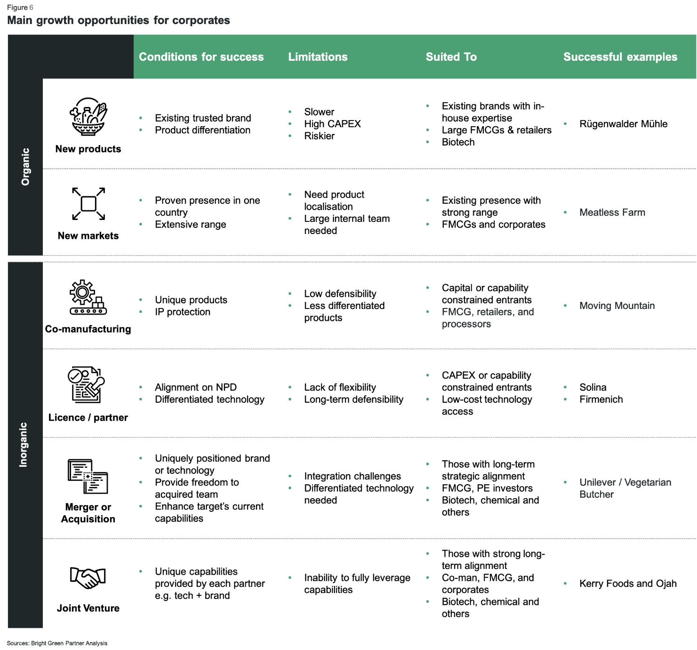Click the 'Kerry Foods and Ojah' example

(x=627, y=583)
